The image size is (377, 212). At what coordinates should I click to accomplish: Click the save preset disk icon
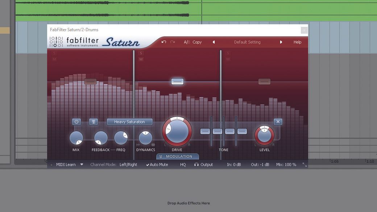tap(93, 122)
